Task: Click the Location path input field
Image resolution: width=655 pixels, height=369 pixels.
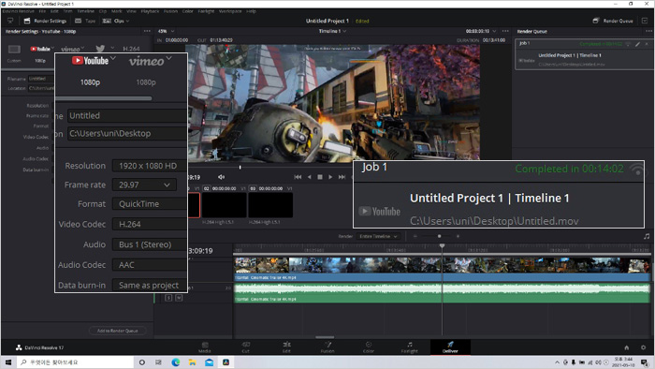Action: pyautogui.click(x=127, y=133)
